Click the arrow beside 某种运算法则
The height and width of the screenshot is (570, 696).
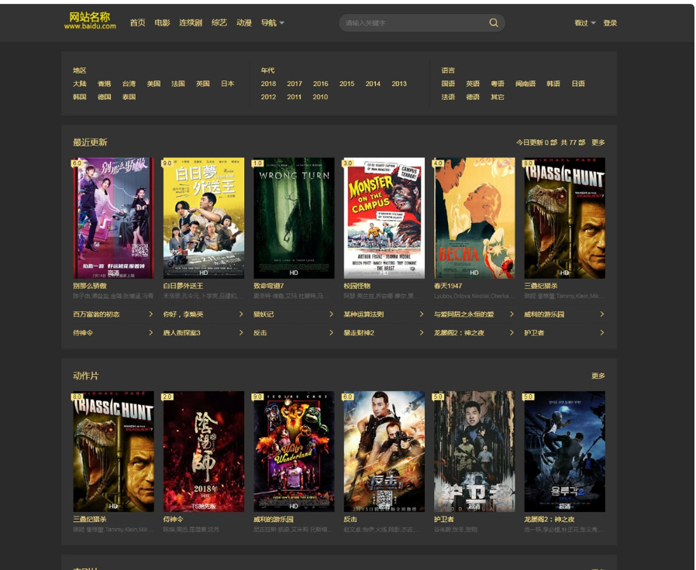pyautogui.click(x=422, y=314)
